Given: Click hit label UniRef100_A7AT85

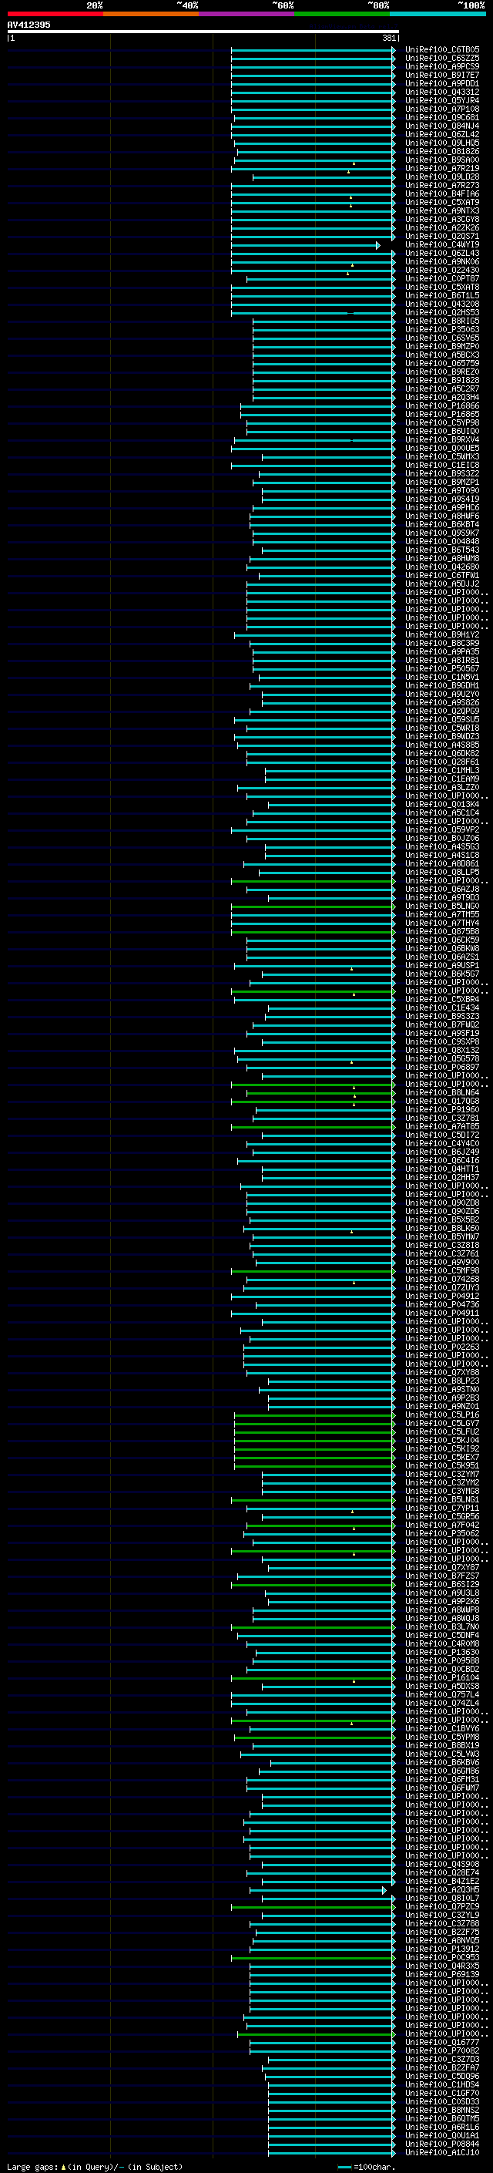Looking at the screenshot, I should [441, 1127].
